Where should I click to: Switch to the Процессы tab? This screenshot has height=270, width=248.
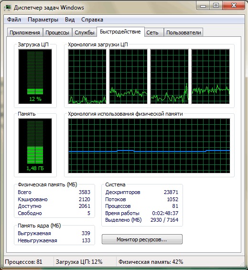coord(57,32)
